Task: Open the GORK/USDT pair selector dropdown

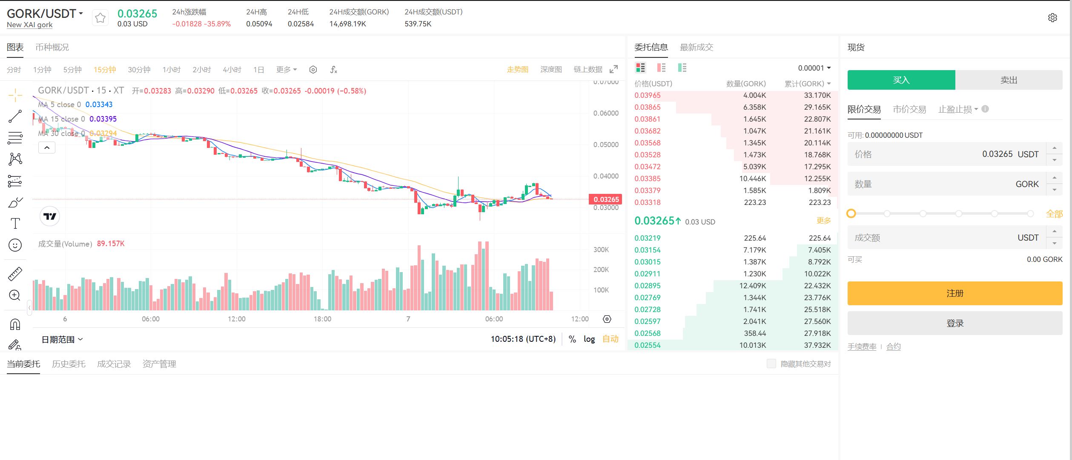Action: [x=45, y=14]
